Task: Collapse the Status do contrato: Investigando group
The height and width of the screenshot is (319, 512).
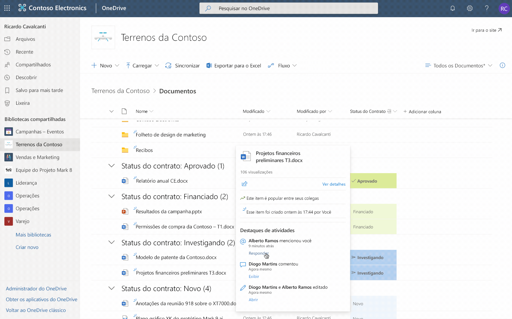Action: pos(111,242)
